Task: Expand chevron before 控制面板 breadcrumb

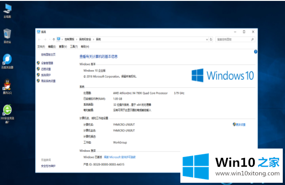Action: 62,40
